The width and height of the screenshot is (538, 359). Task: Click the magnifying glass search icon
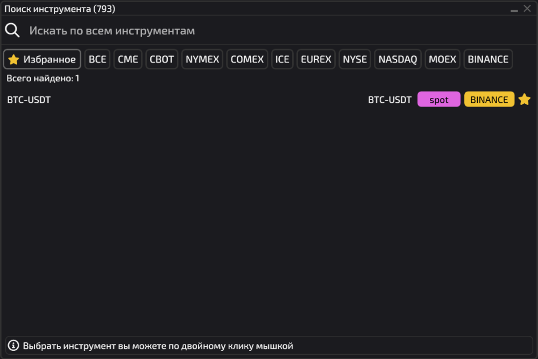(12, 31)
